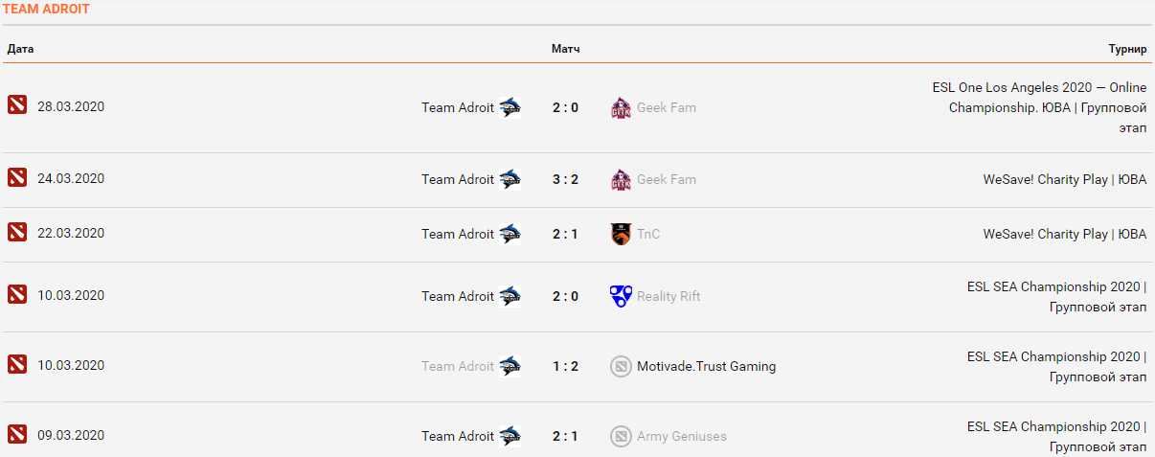The width and height of the screenshot is (1155, 457).
Task: Open the Army Geniuses team page
Action: tap(681, 436)
